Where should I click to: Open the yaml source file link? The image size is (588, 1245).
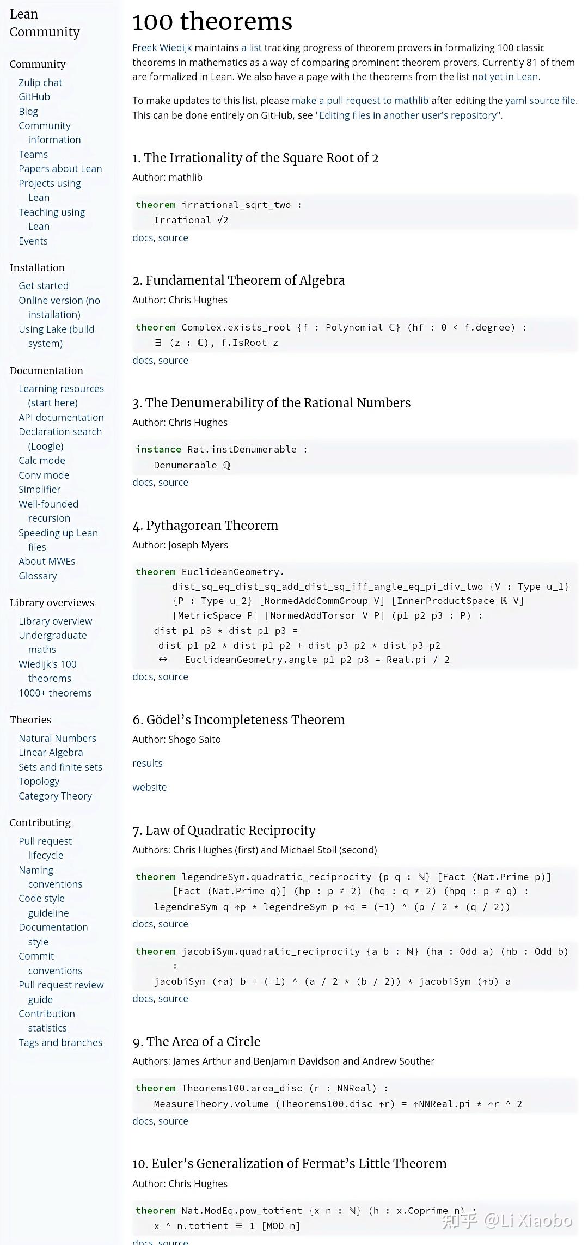540,100
